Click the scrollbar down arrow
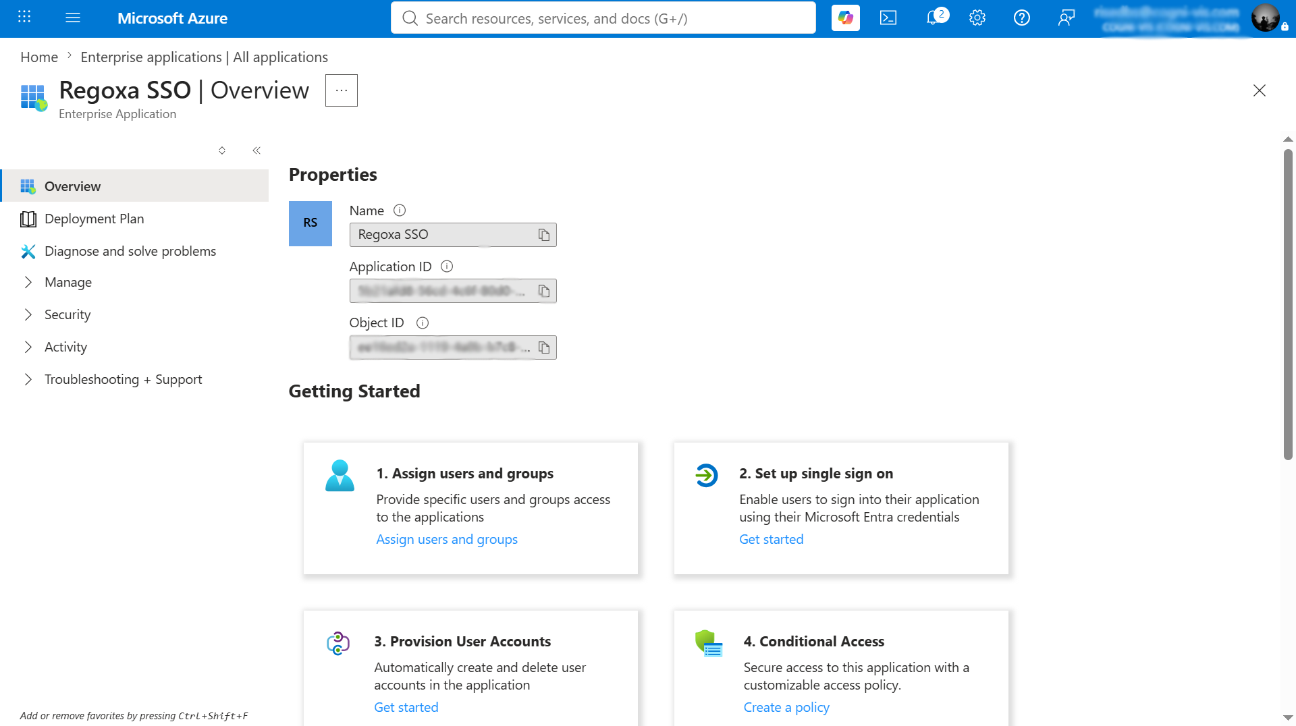 tap(1288, 718)
